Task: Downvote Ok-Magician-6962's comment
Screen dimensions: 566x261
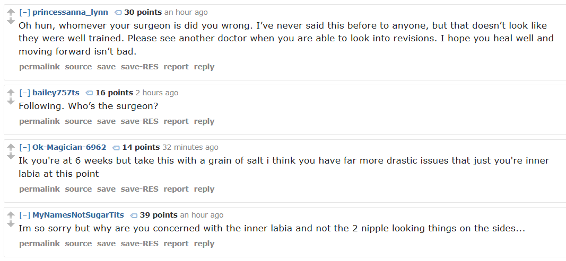Action: tap(10, 156)
